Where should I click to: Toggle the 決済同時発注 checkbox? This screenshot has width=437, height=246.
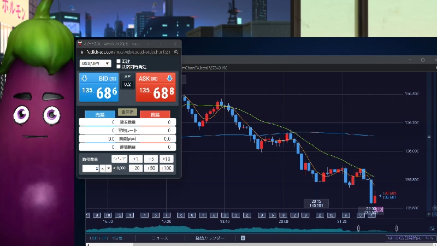[119, 66]
